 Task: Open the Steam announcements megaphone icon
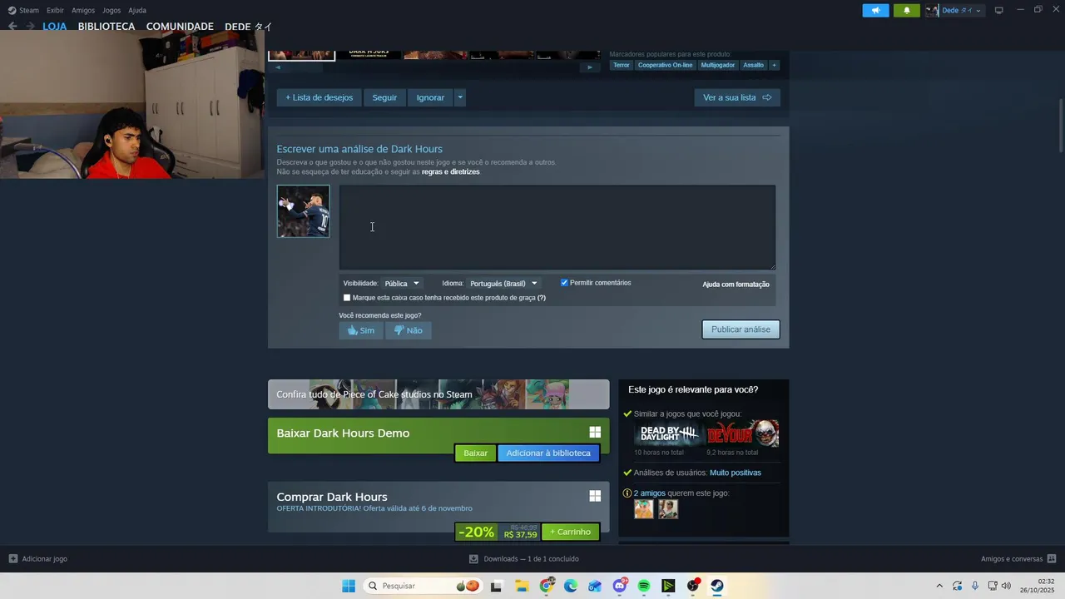[x=875, y=10]
